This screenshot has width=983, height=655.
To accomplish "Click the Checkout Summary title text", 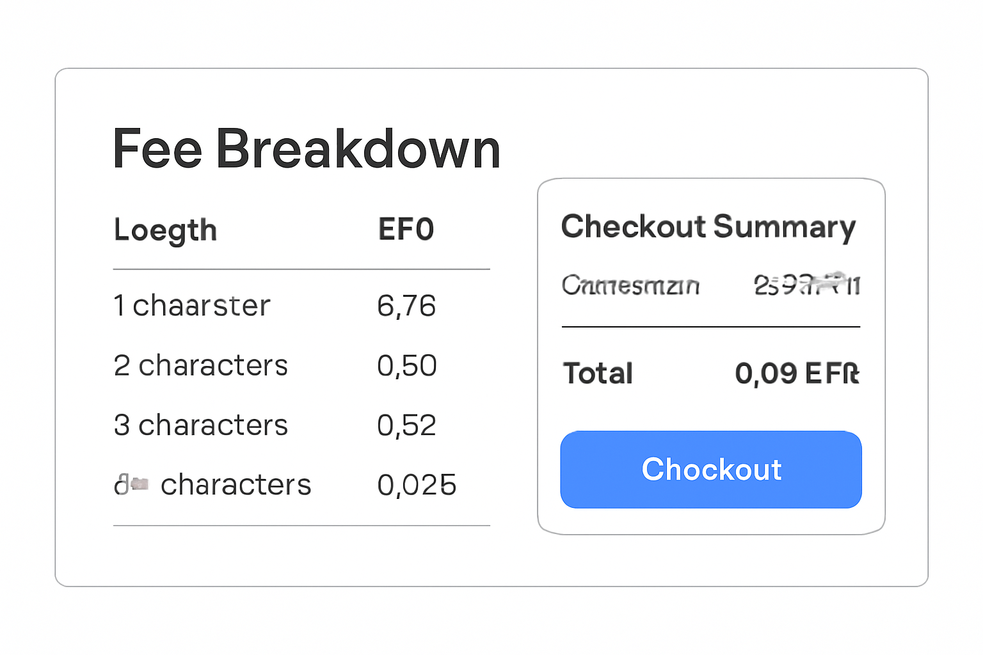I will point(708,227).
